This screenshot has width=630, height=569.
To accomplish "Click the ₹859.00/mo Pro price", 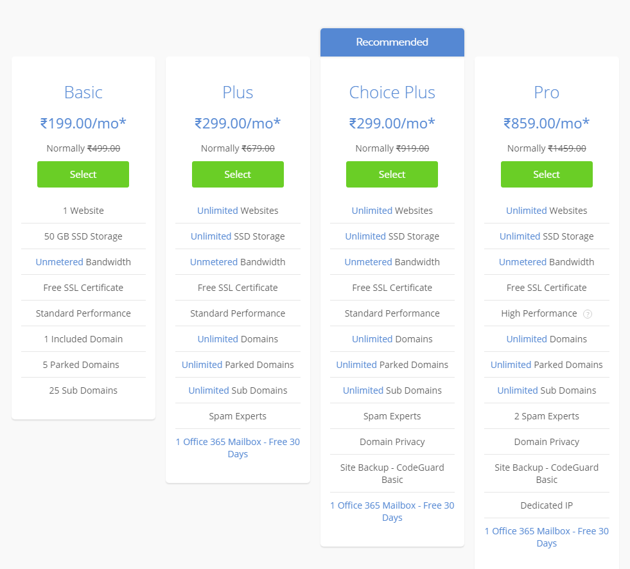I will pyautogui.click(x=547, y=123).
